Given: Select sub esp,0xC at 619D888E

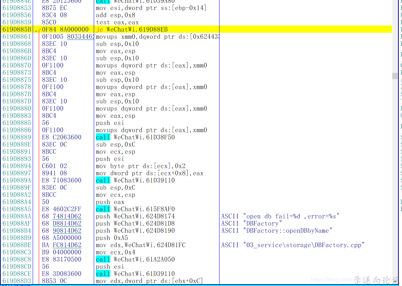Looking at the screenshot, I should [115, 144].
